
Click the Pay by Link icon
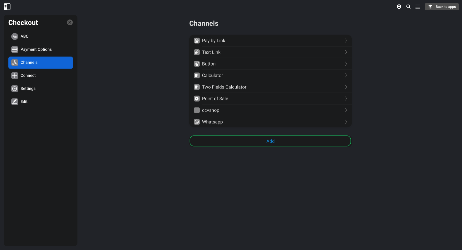click(x=197, y=41)
